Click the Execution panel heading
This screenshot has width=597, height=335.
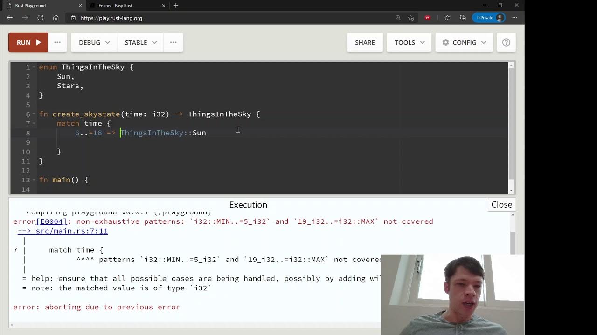[x=248, y=205]
